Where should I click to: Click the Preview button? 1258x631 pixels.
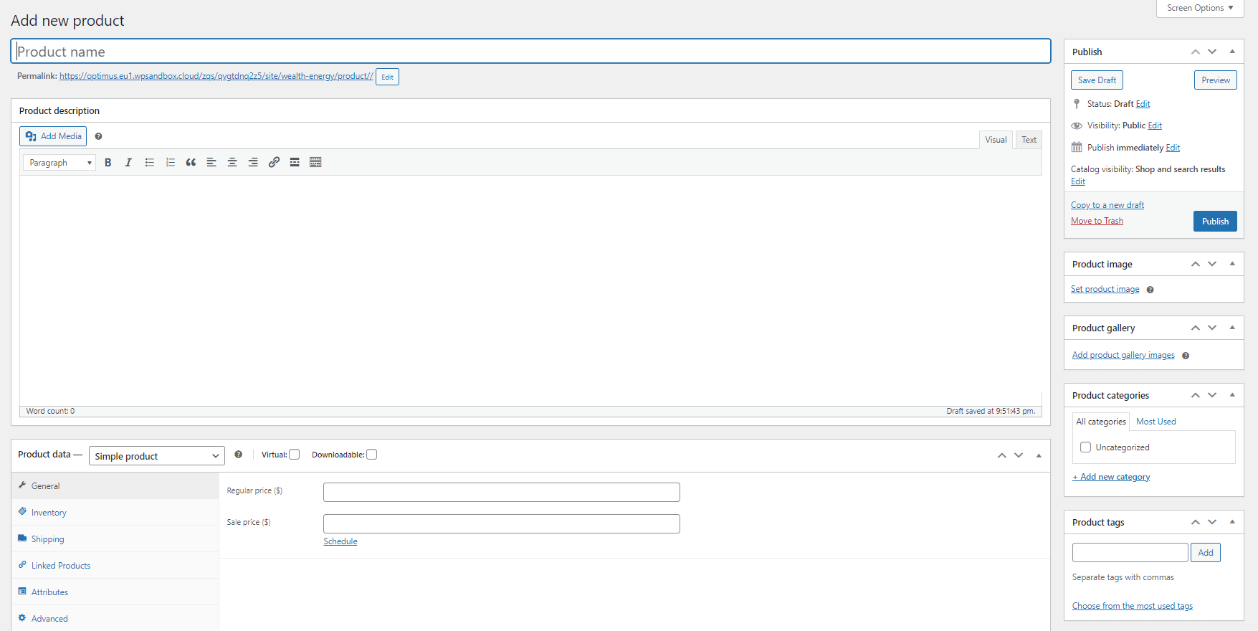tap(1216, 80)
